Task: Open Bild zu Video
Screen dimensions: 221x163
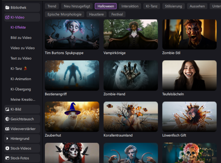Action: click(21, 38)
